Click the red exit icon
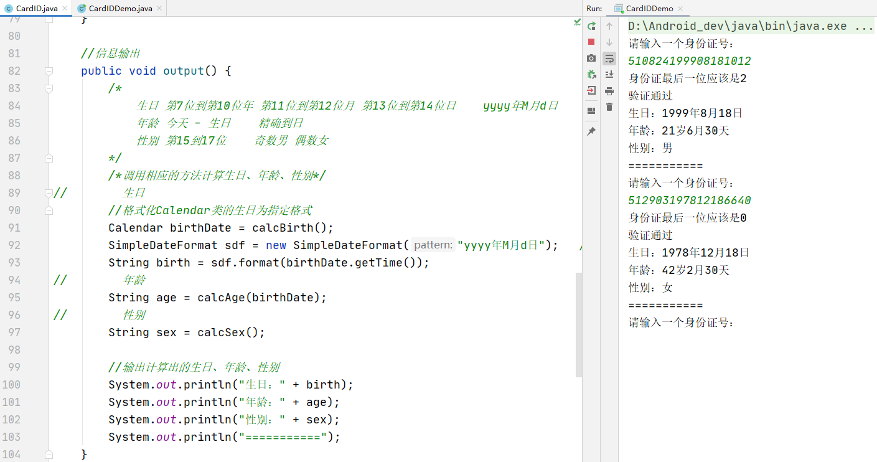 tap(591, 90)
